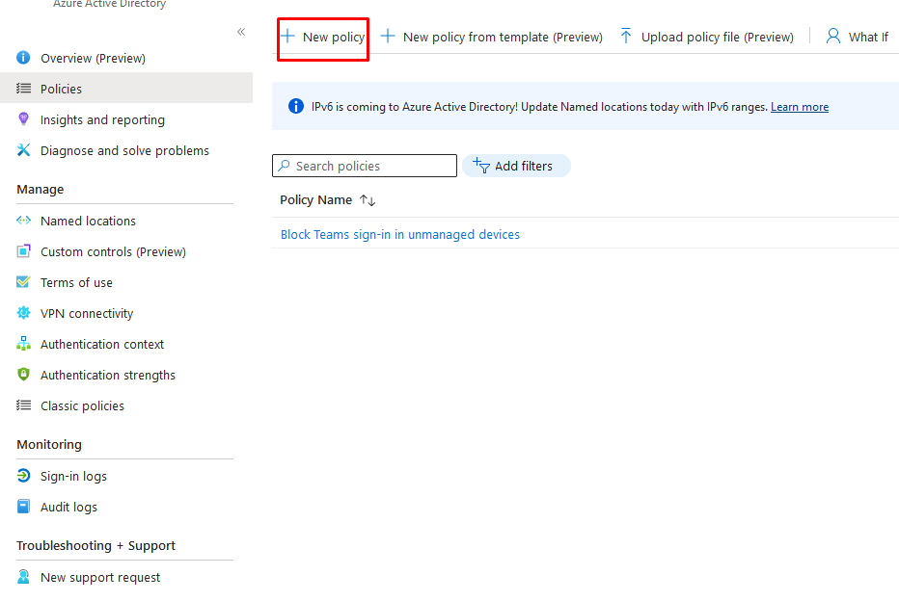Collapse the sidebar with double-chevron icon
This screenshot has height=601, width=899.
[241, 32]
